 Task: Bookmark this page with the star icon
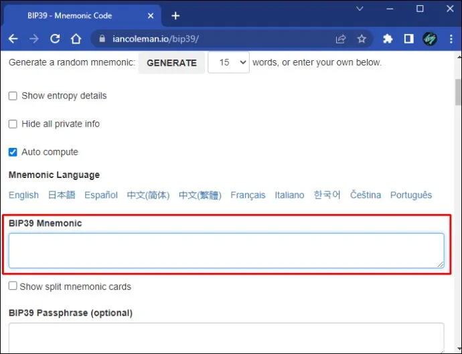click(x=362, y=39)
